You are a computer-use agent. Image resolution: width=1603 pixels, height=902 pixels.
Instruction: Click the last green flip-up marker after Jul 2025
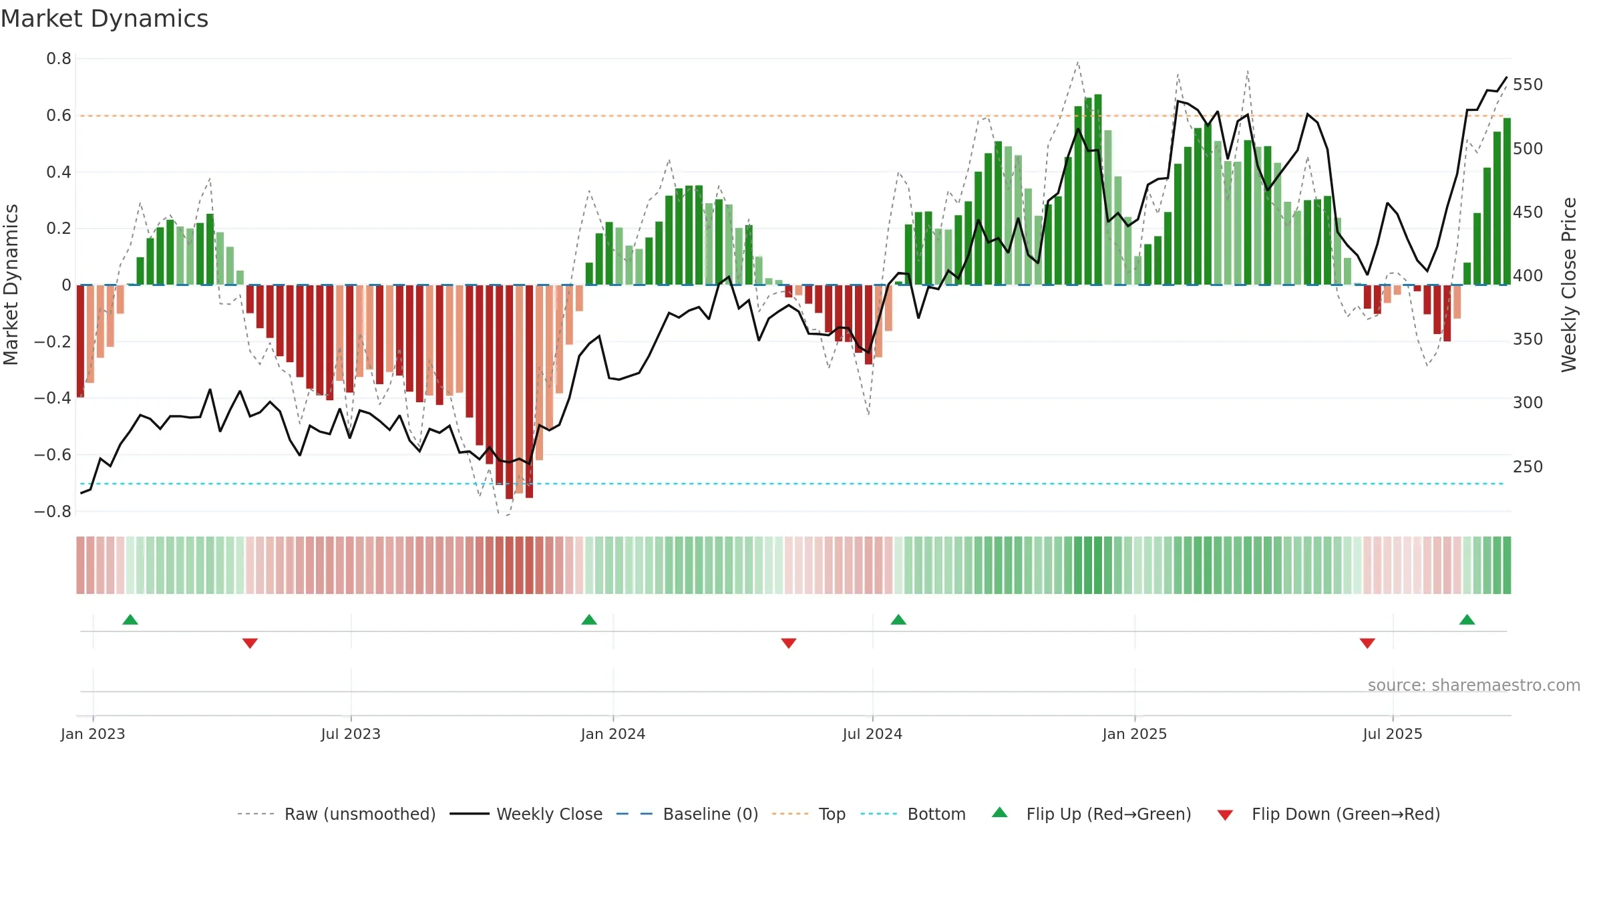tap(1467, 619)
